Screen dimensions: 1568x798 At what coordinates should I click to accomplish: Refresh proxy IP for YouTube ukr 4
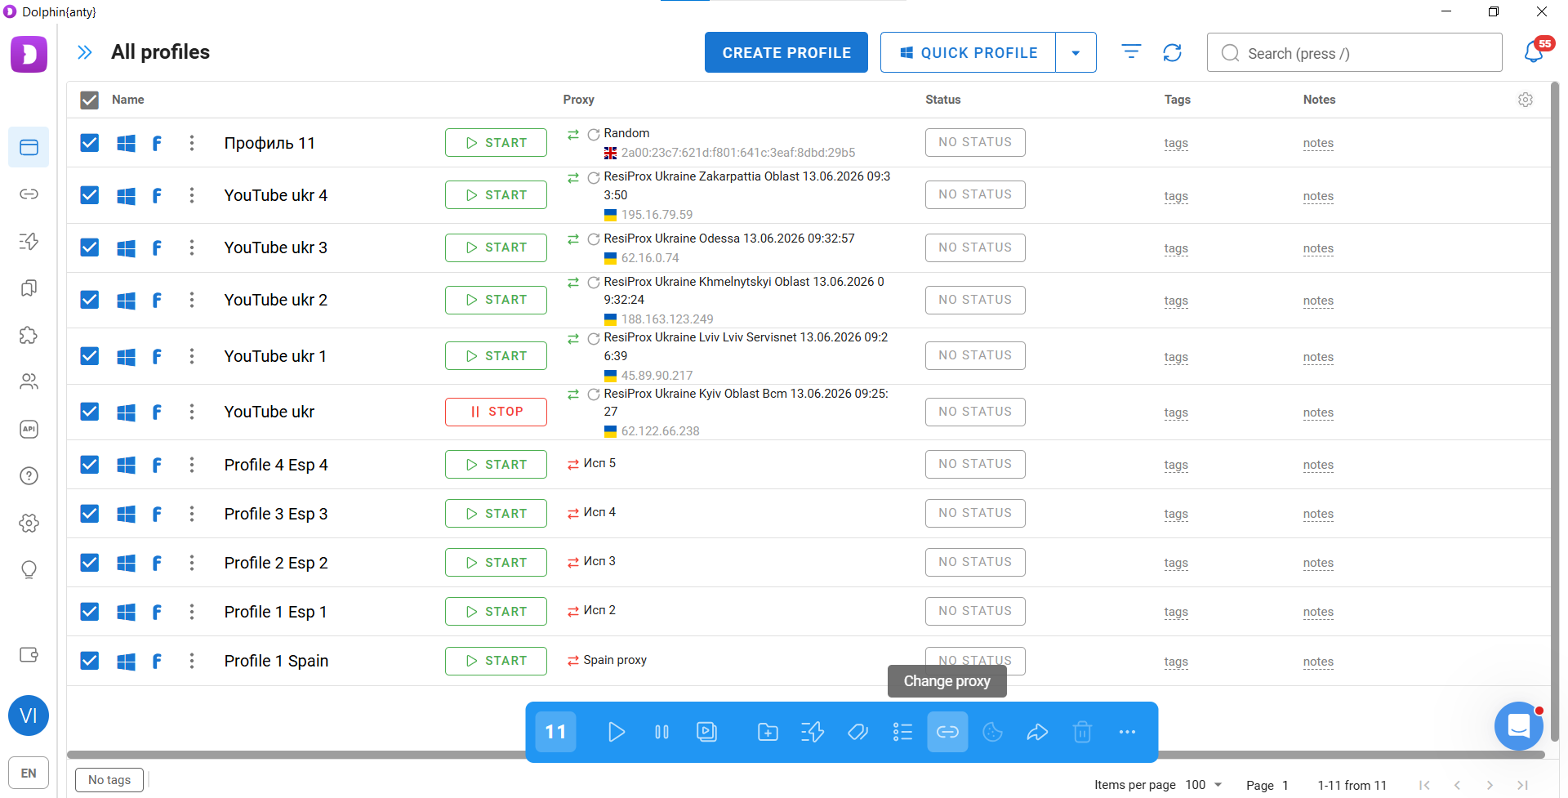(x=594, y=177)
